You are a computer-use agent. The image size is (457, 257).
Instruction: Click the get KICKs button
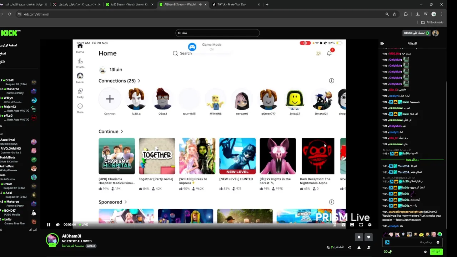tap(416, 33)
